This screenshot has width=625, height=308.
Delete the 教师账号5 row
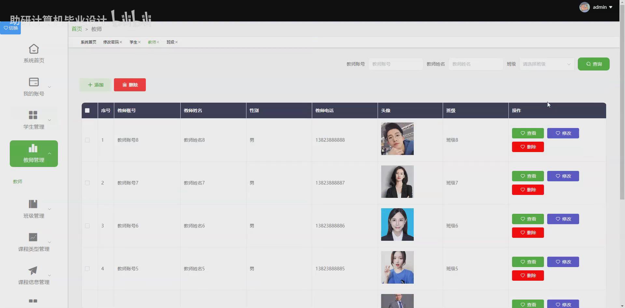click(528, 276)
